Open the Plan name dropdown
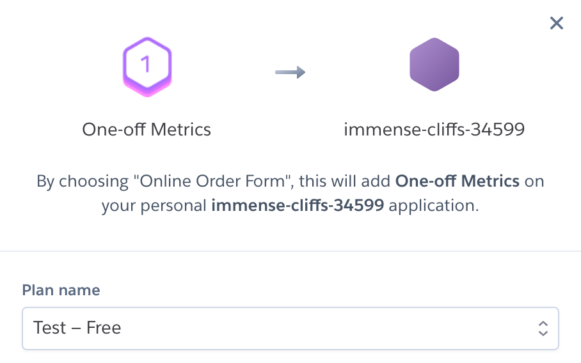The image size is (581, 363). click(x=290, y=328)
